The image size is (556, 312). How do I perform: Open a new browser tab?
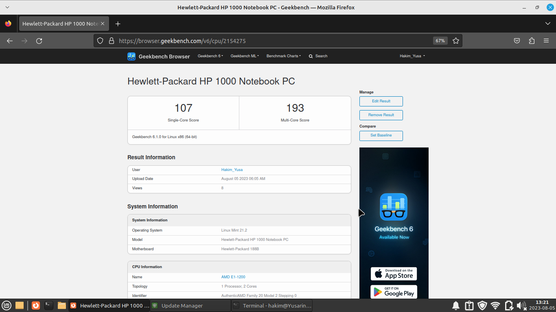[118, 24]
